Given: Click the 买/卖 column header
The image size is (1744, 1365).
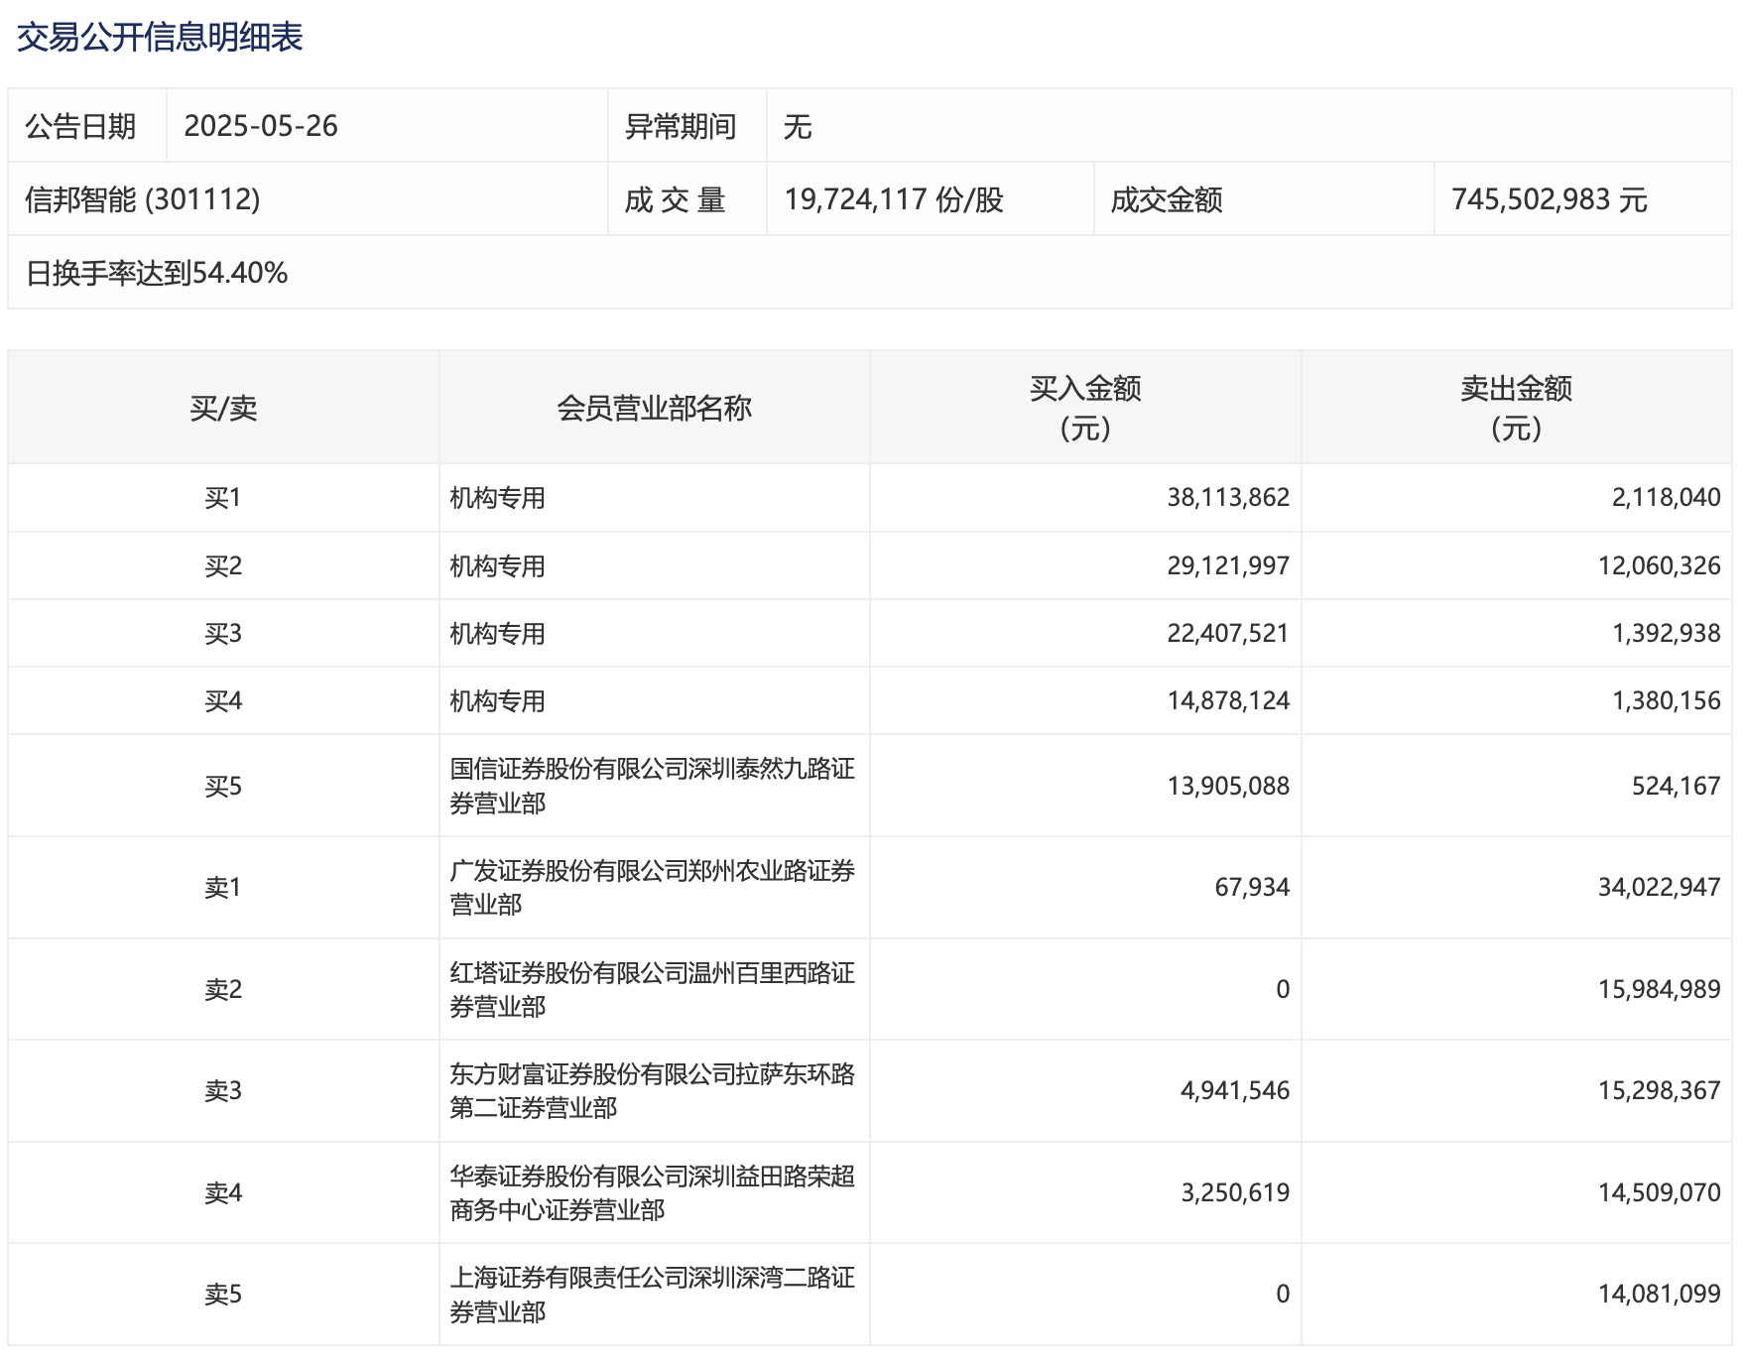Looking at the screenshot, I should pyautogui.click(x=223, y=408).
